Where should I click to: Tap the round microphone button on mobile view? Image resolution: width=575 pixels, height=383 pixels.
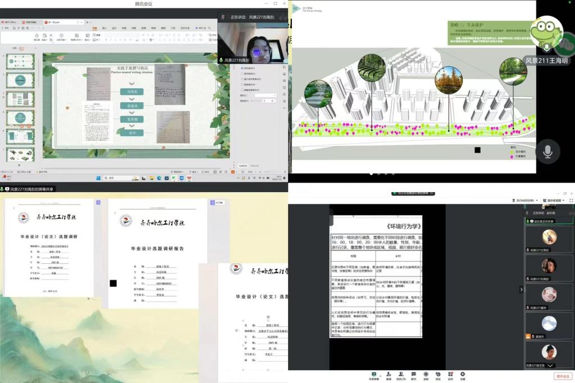click(x=547, y=152)
